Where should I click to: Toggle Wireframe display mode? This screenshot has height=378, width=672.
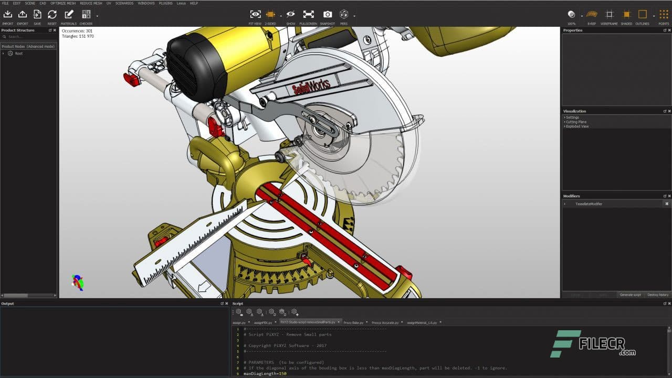(x=609, y=15)
